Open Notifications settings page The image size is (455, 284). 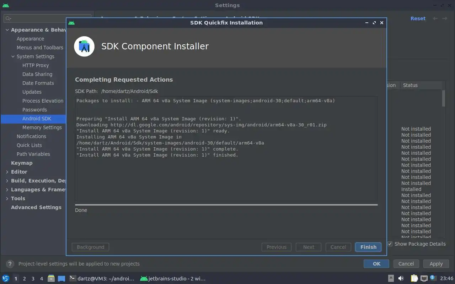pyautogui.click(x=31, y=136)
